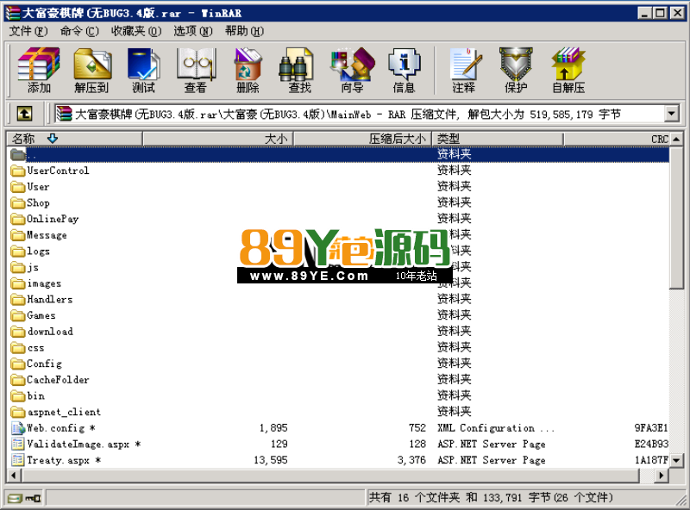
Task: Select the "js" folder name
Action: [x=33, y=267]
